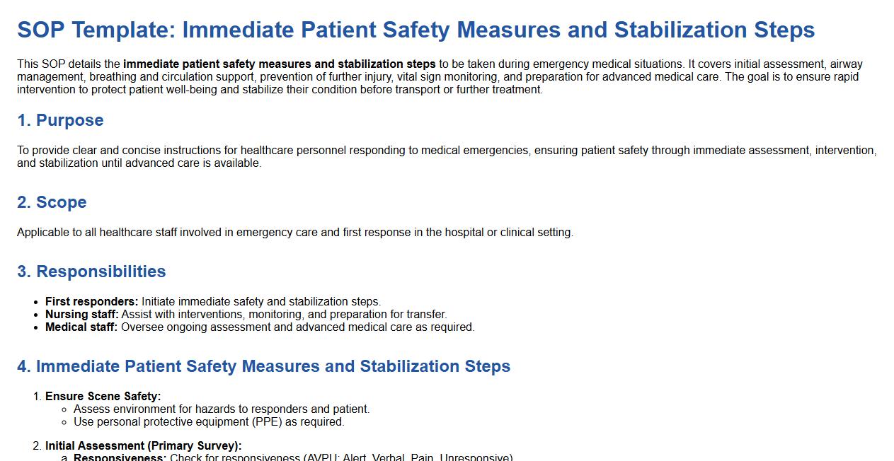Select the "3. Responsibilities" heading

coord(91,272)
